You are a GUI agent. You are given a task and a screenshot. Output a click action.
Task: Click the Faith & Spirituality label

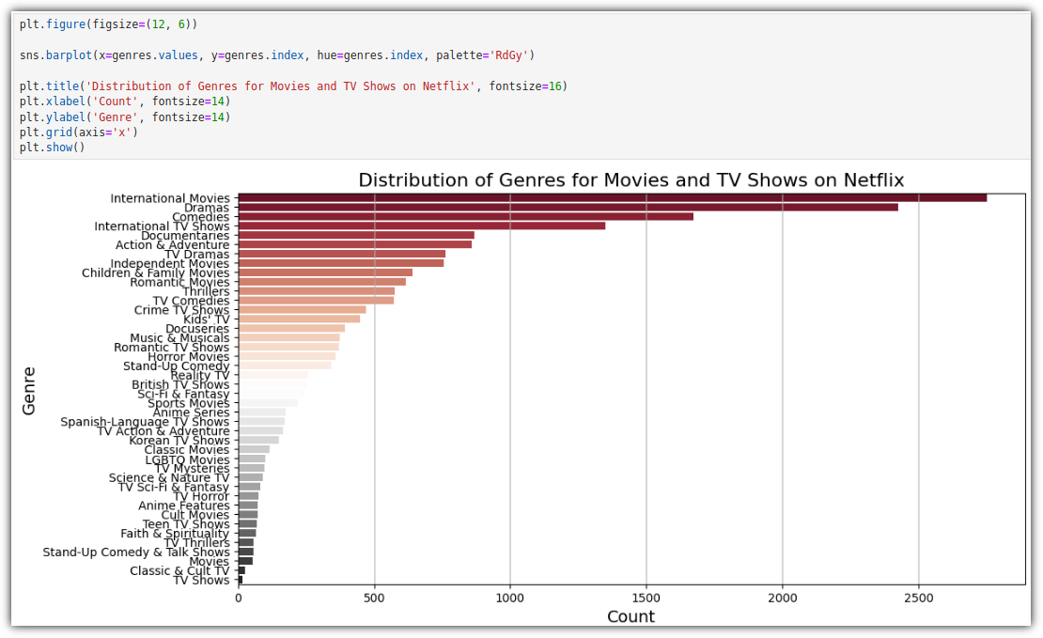(x=174, y=534)
